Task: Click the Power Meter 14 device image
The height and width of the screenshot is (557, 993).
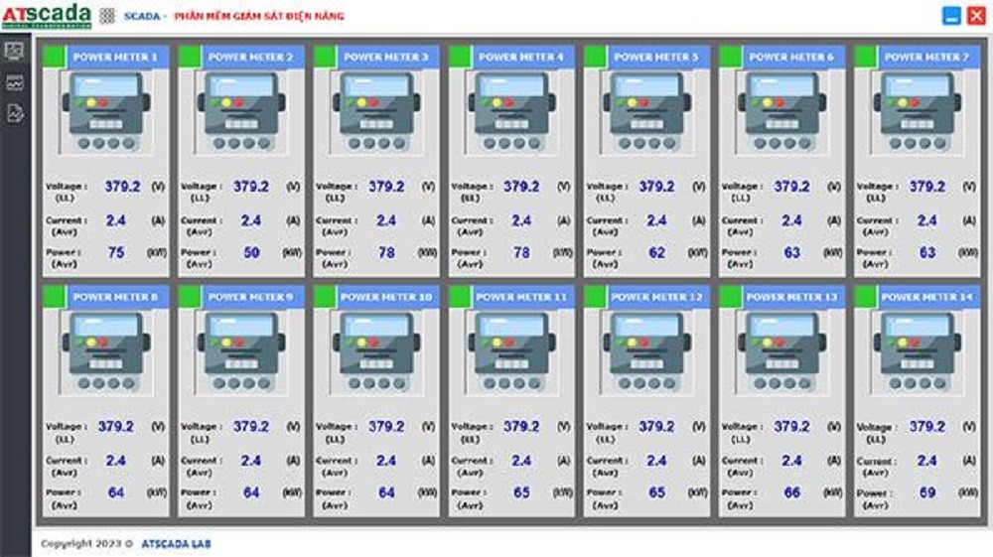Action: click(918, 352)
